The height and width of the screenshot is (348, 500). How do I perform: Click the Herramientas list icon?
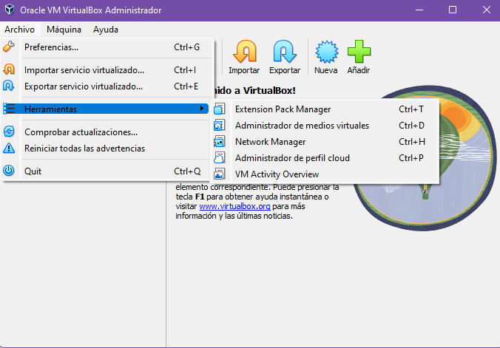[9, 109]
